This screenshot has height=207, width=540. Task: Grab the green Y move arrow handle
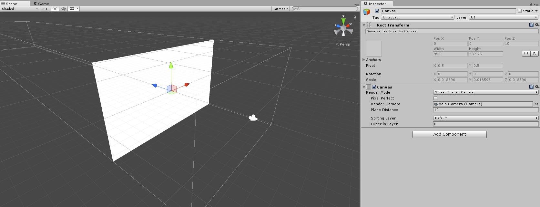[x=171, y=65]
